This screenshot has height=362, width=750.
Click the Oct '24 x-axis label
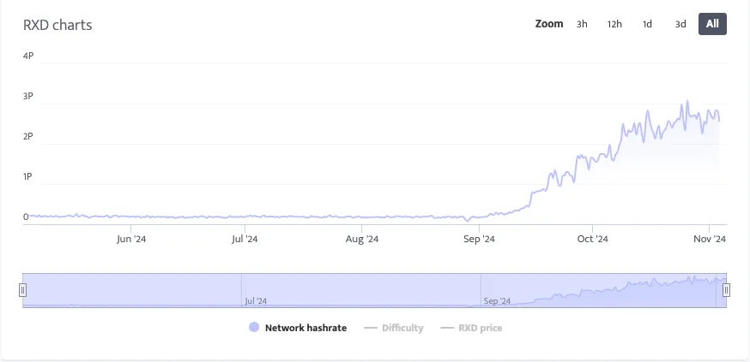[592, 240]
